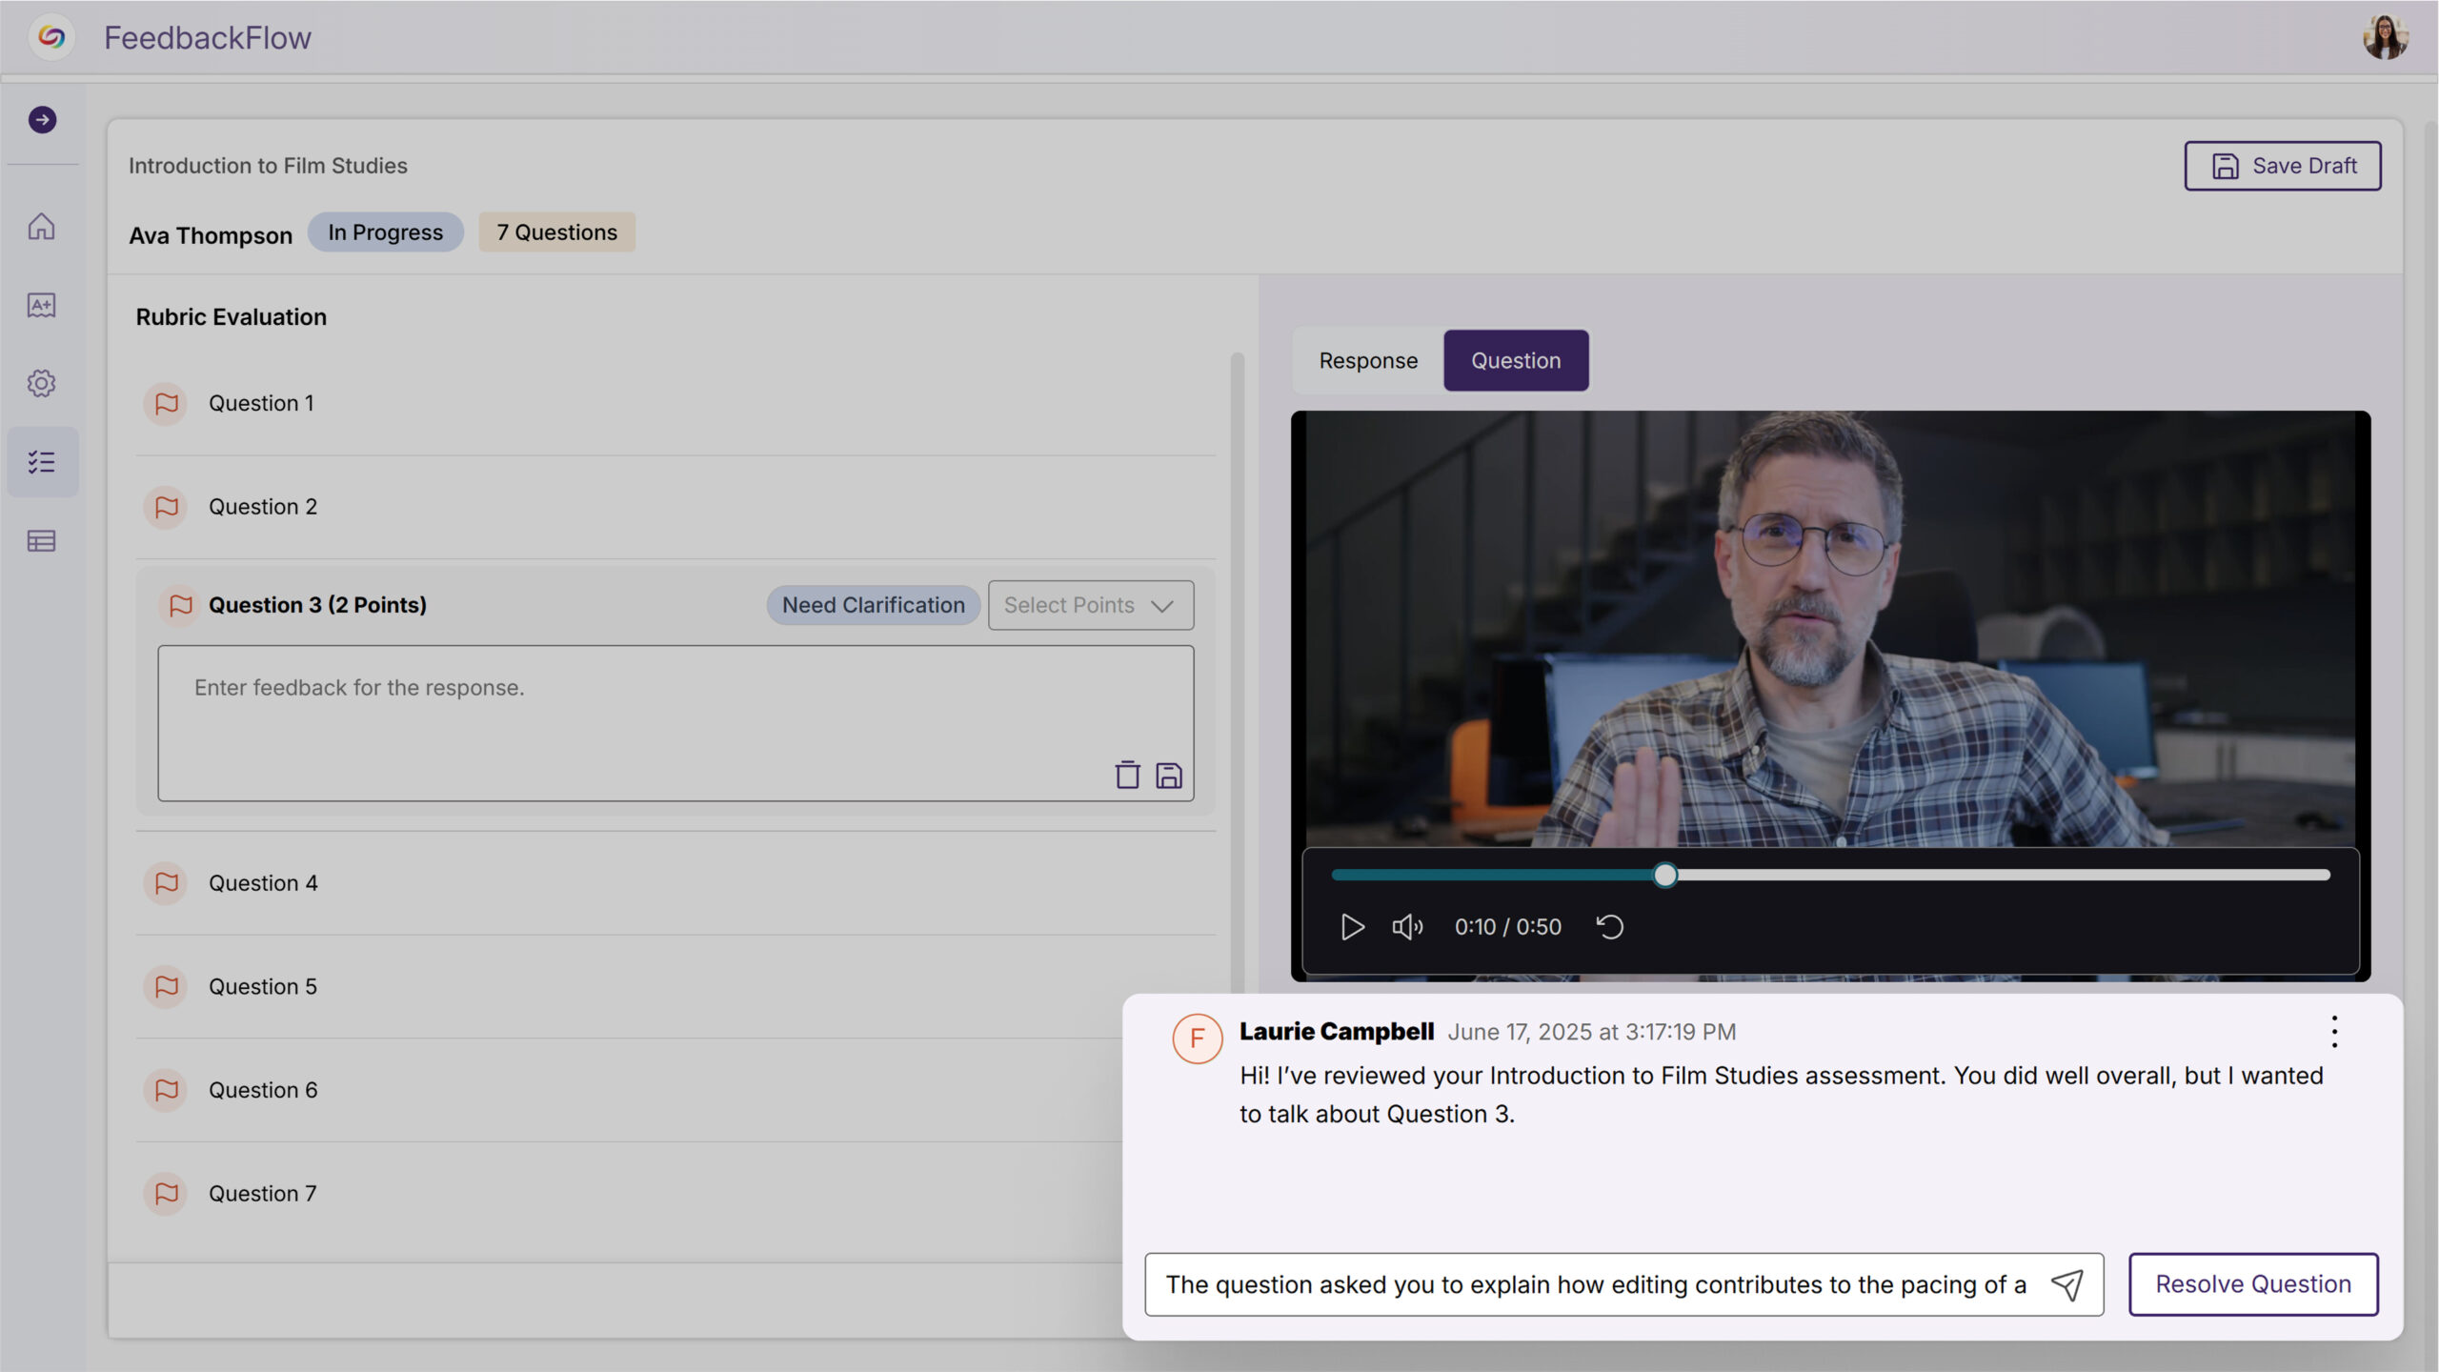This screenshot has width=2439, height=1372.
Task: Click the checklist icon in sidebar
Action: point(41,462)
